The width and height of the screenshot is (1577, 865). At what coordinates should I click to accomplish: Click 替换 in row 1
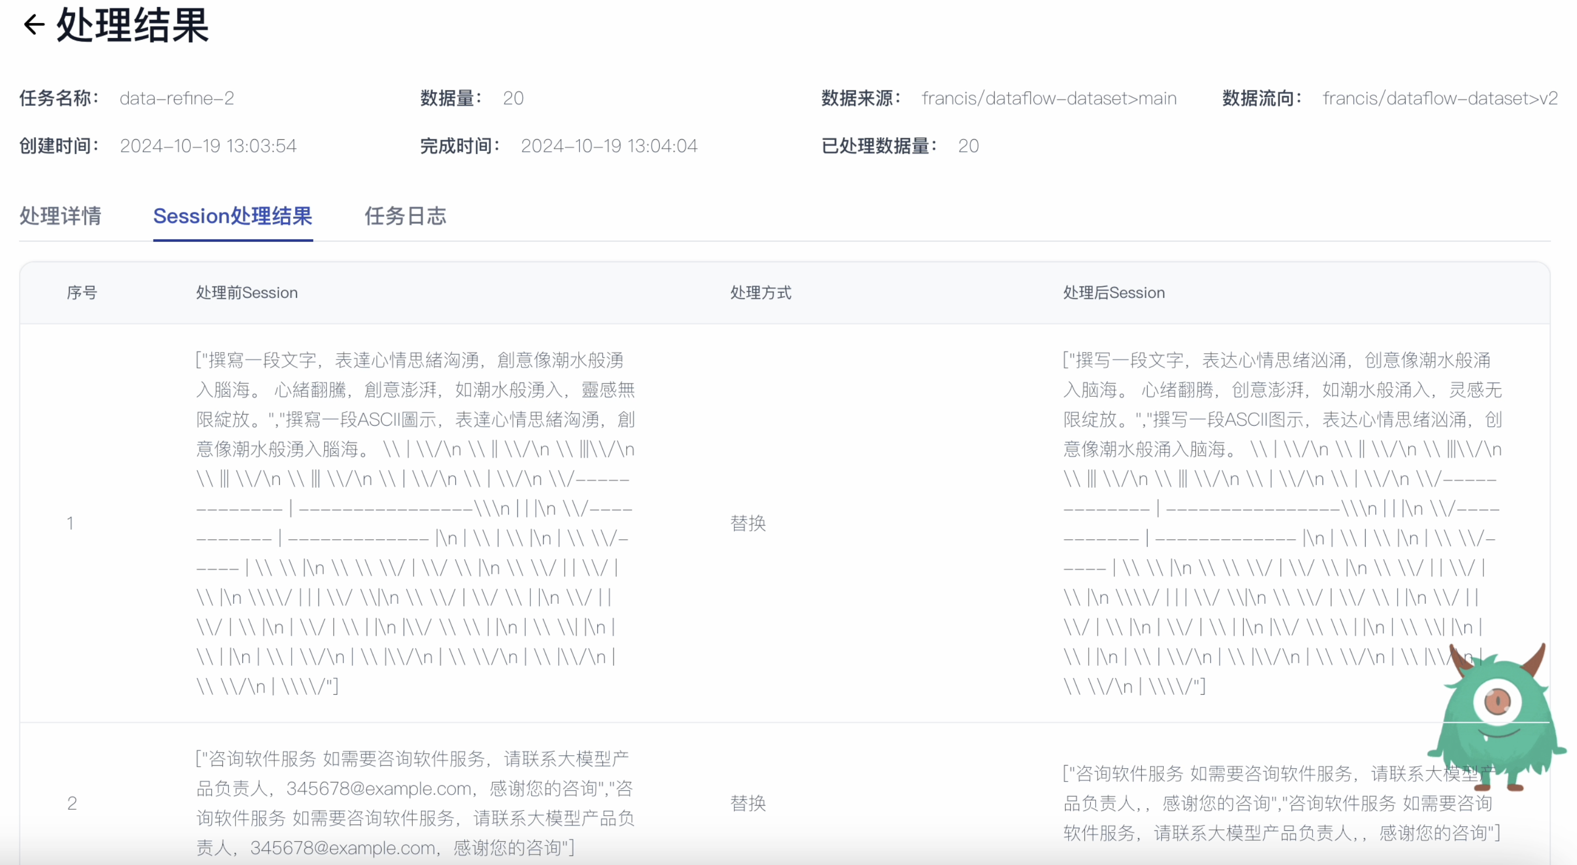point(747,523)
